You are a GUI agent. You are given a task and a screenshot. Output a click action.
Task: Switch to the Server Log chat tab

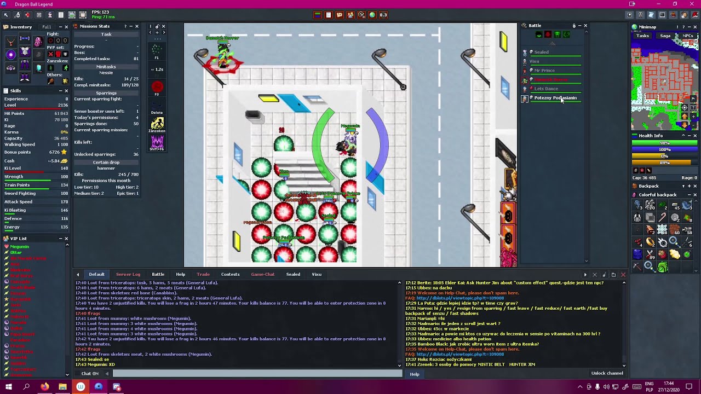coord(128,274)
